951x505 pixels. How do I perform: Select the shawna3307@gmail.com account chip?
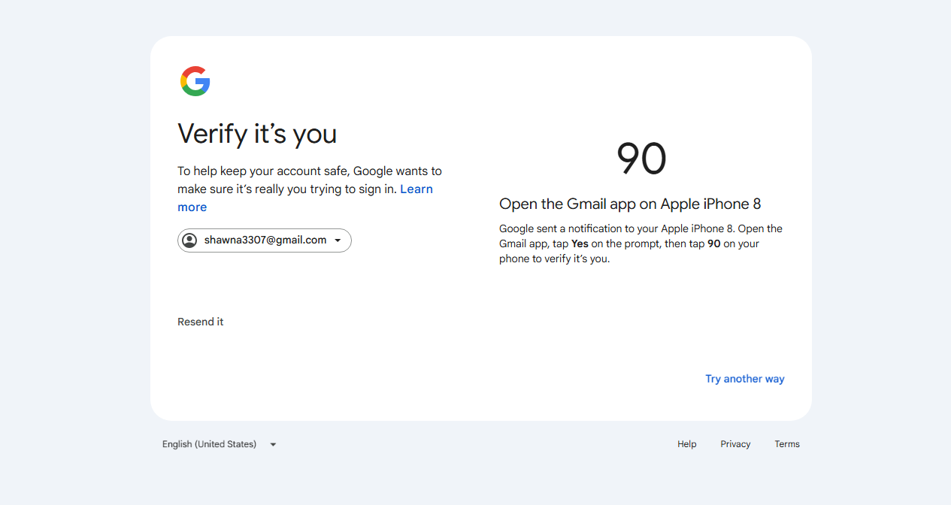pos(265,240)
